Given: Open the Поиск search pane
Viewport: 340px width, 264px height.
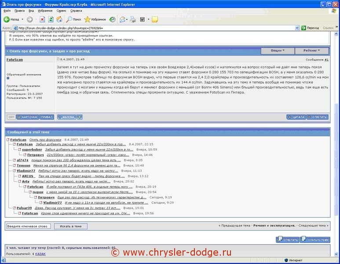Looking at the screenshot, I should click(x=73, y=19).
